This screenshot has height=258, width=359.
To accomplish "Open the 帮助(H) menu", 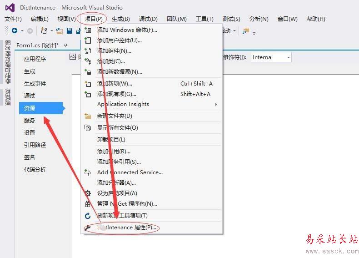I will pyautogui.click(x=316, y=19).
